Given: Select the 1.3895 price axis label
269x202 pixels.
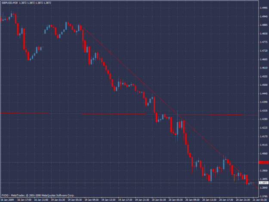Looking at the screenshot, I should pos(264,179).
